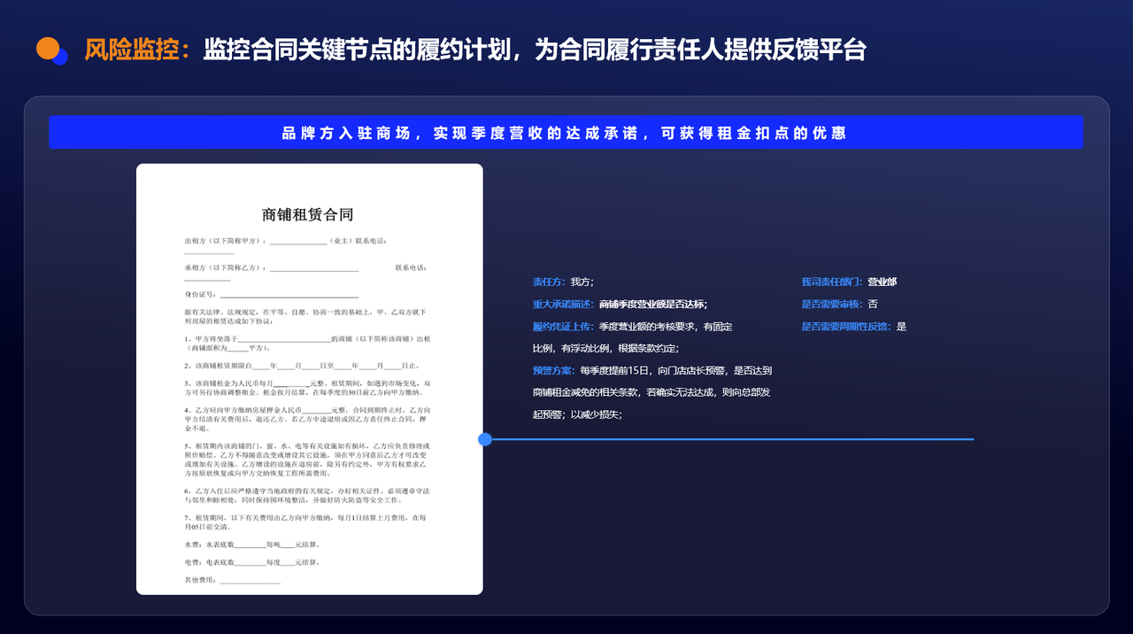Click the 商铺季度营业额是否达标 text
Viewport: 1133px width, 634px height.
click(x=653, y=304)
